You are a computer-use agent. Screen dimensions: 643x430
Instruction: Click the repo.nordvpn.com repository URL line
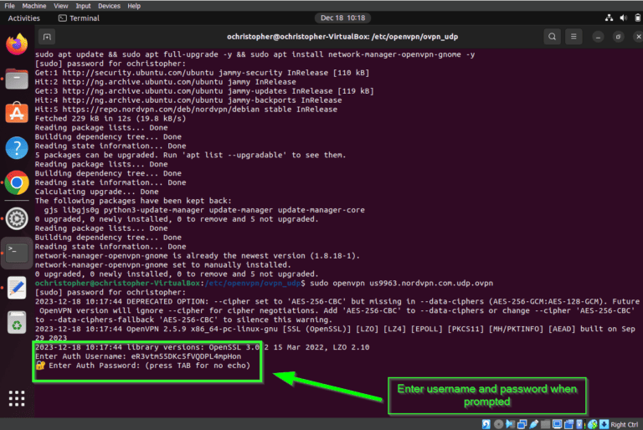click(x=186, y=110)
